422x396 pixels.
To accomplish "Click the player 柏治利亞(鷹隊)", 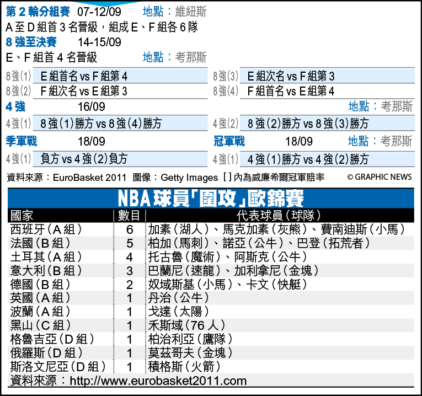I will [190, 339].
